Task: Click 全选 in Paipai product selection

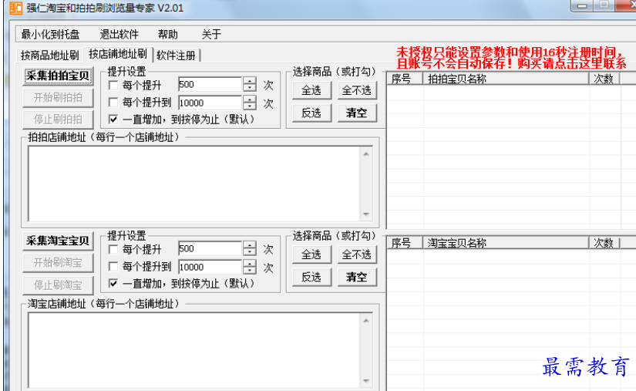Action: pyautogui.click(x=311, y=90)
